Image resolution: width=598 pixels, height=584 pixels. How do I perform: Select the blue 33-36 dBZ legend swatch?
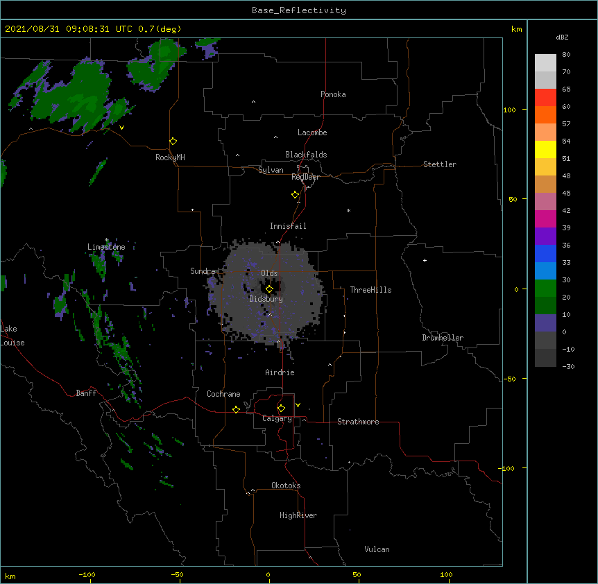tap(545, 253)
